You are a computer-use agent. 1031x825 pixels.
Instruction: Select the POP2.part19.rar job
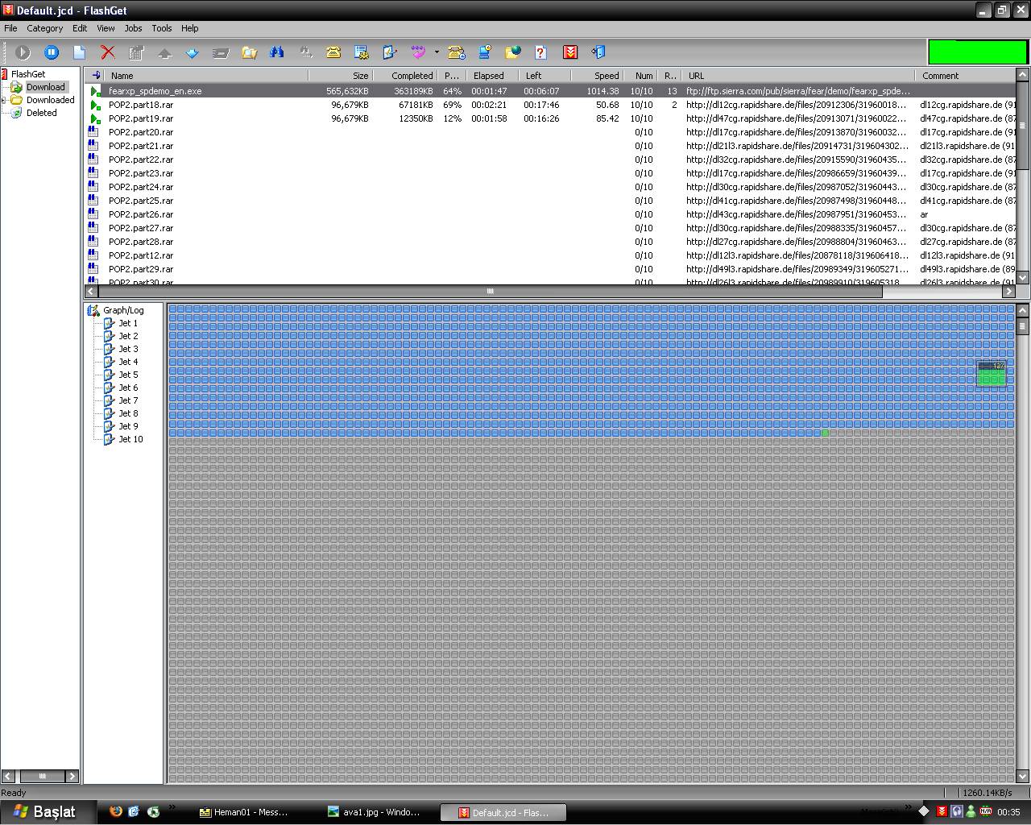click(551, 118)
